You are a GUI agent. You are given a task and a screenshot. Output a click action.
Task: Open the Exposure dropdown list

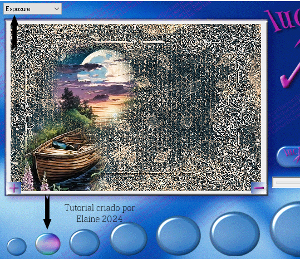coord(32,9)
